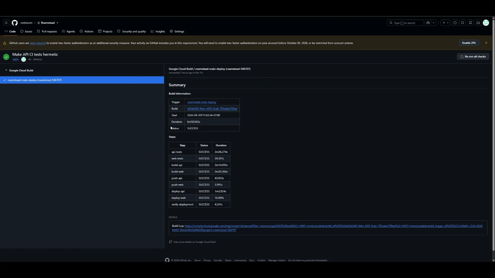Click the gear icon of the Settings tab

[x=171, y=32]
